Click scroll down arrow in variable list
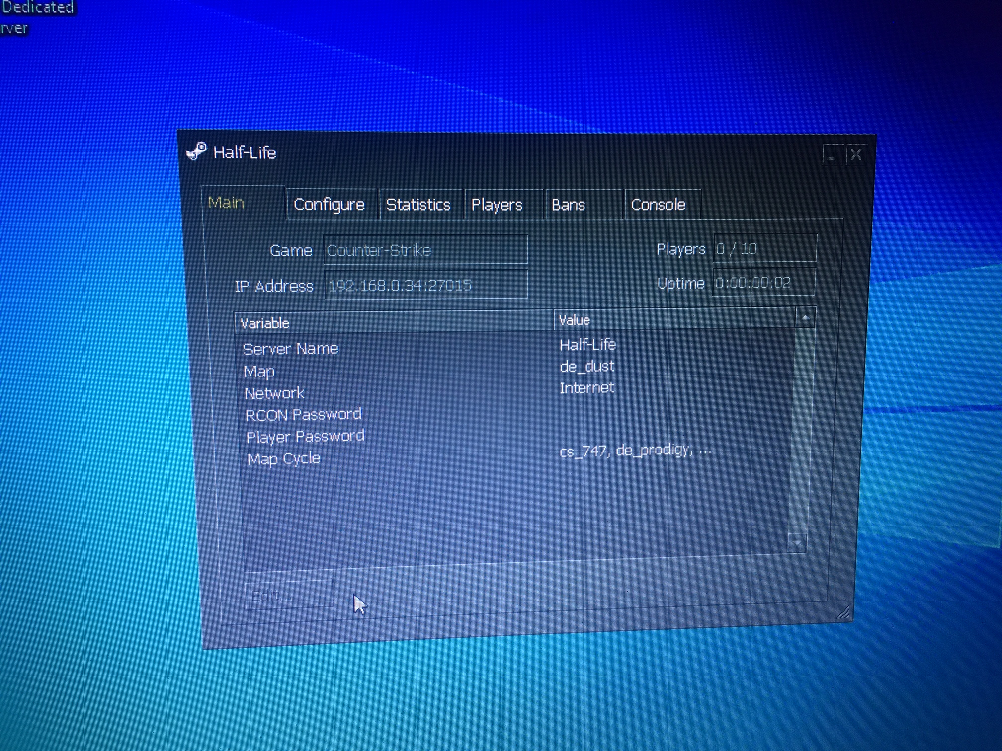Image resolution: width=1002 pixels, height=751 pixels. [797, 543]
